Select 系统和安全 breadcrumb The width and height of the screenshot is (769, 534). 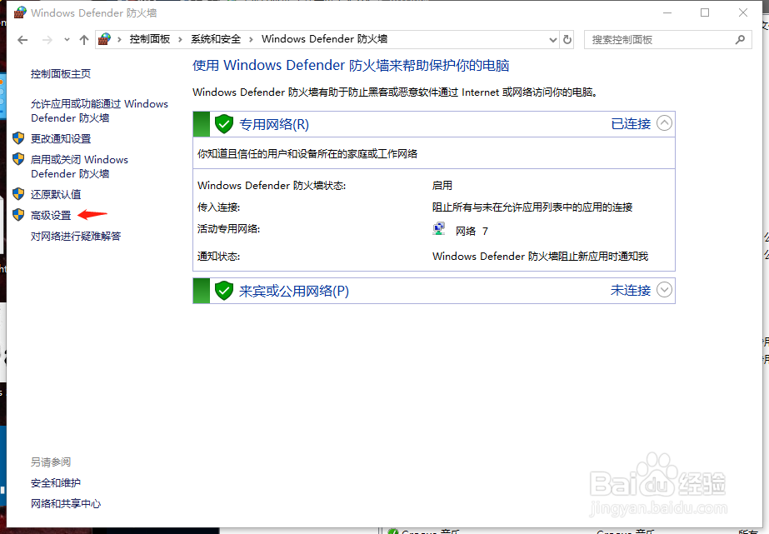pyautogui.click(x=216, y=39)
